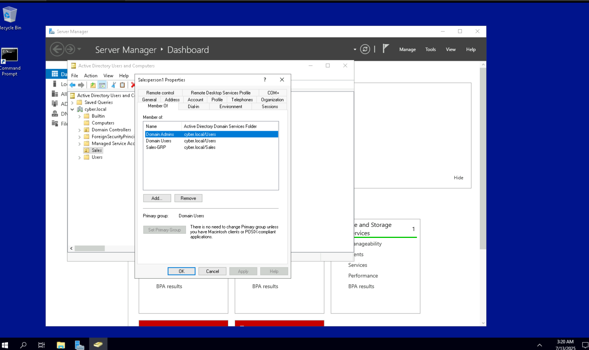Open Server Manager navigation history dropdown
The height and width of the screenshot is (350, 589).
point(79,49)
